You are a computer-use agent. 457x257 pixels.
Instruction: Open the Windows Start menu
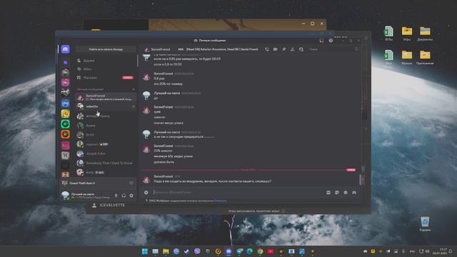(x=145, y=251)
